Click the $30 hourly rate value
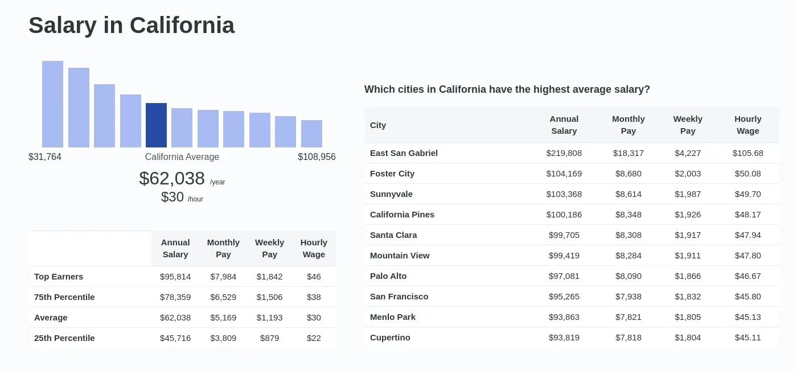Image resolution: width=797 pixels, height=370 pixels. click(x=172, y=197)
